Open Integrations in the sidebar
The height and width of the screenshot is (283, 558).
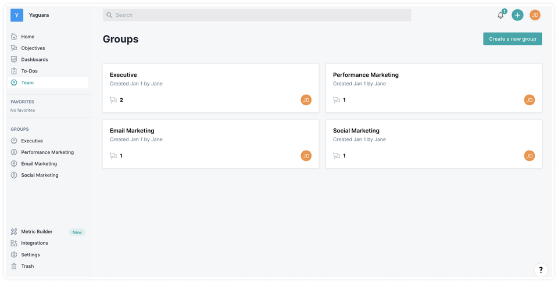pos(34,243)
